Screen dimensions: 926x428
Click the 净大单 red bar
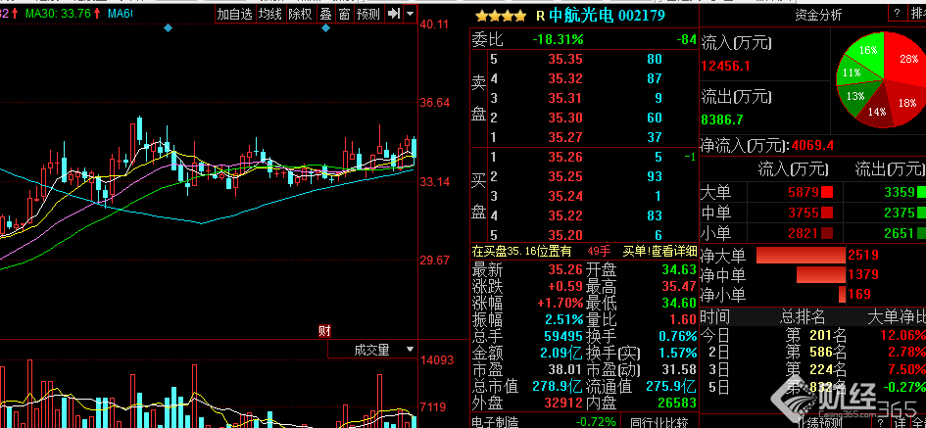[x=801, y=255]
